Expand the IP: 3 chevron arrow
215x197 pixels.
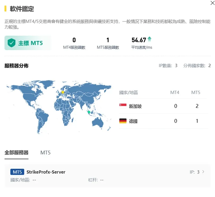(x=203, y=172)
